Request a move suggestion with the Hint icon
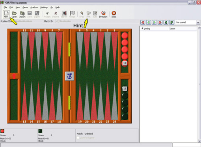This screenshot has width=201, height=147. tap(89, 14)
